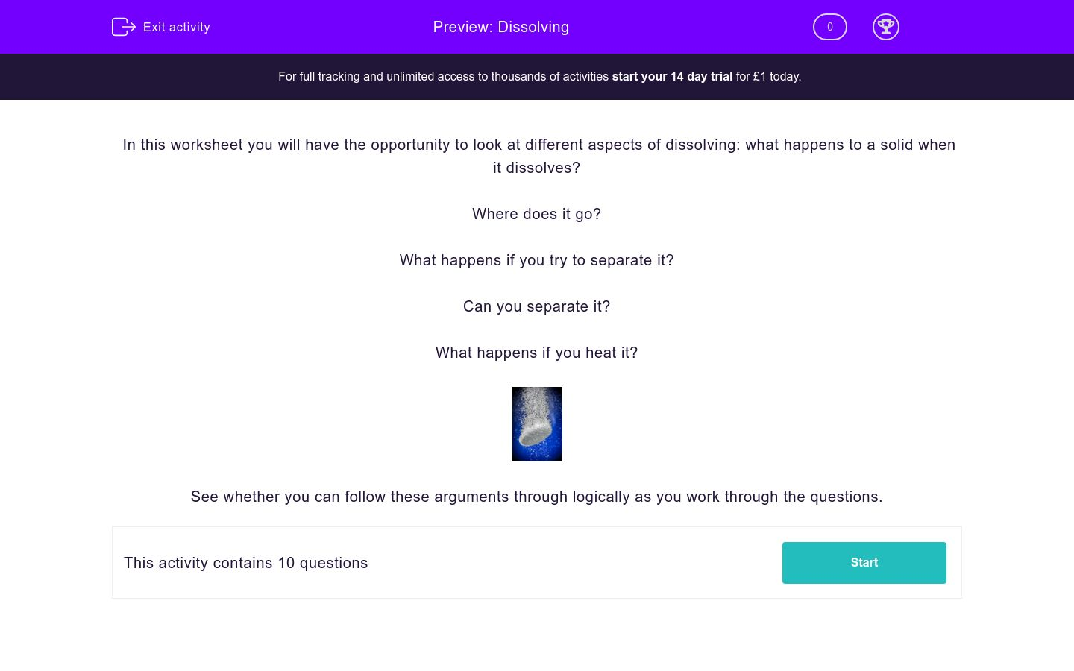Click 'This activity contains 10 questions' text
This screenshot has height=671, width=1074.
click(245, 563)
